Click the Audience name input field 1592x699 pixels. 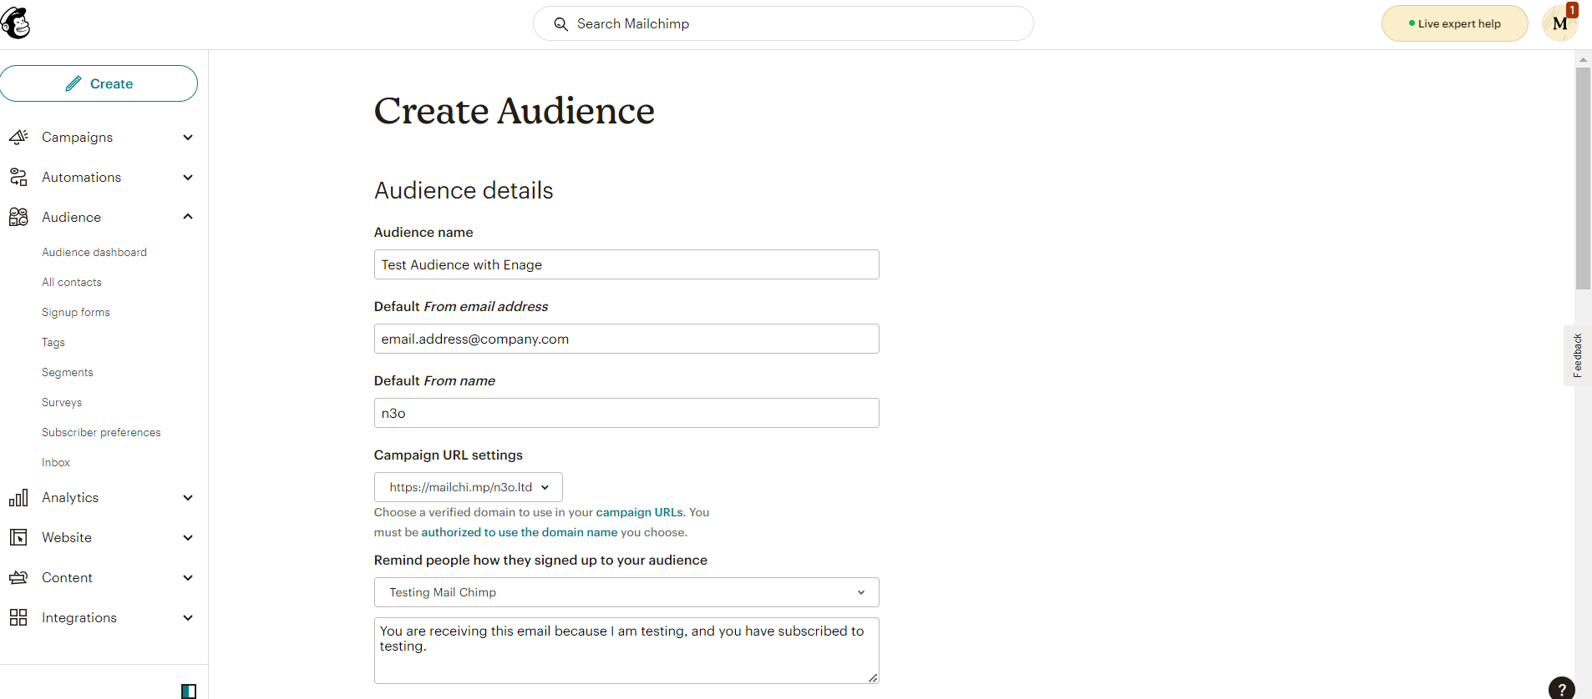click(x=626, y=264)
